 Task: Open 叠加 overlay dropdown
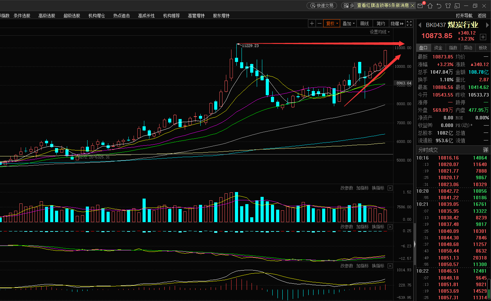pos(349,24)
